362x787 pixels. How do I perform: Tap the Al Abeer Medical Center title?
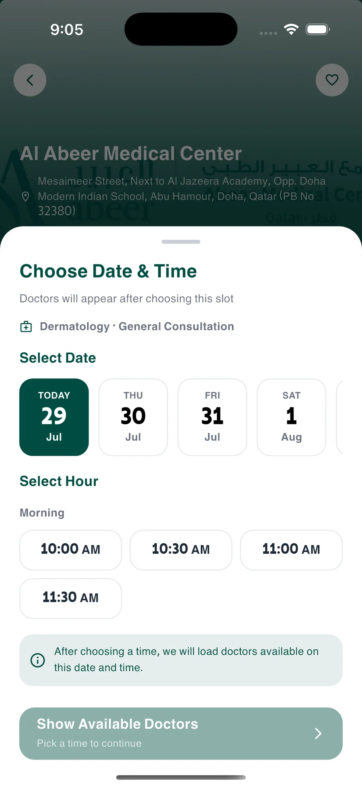131,153
